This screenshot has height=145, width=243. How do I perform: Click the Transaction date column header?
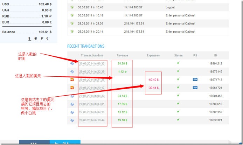[x=92, y=55]
